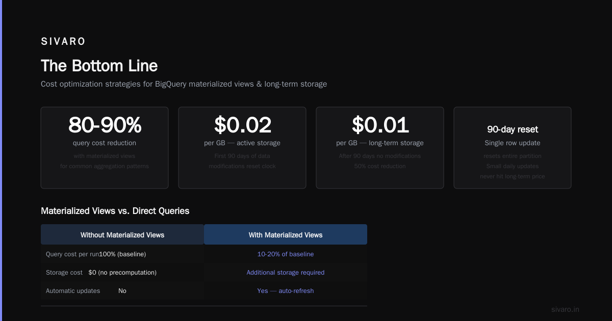The image size is (612, 321).
Task: Click the 'Yes — auto-refresh' cell
Action: point(286,291)
